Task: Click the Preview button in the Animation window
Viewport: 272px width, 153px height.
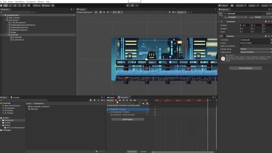Action: [110, 100]
